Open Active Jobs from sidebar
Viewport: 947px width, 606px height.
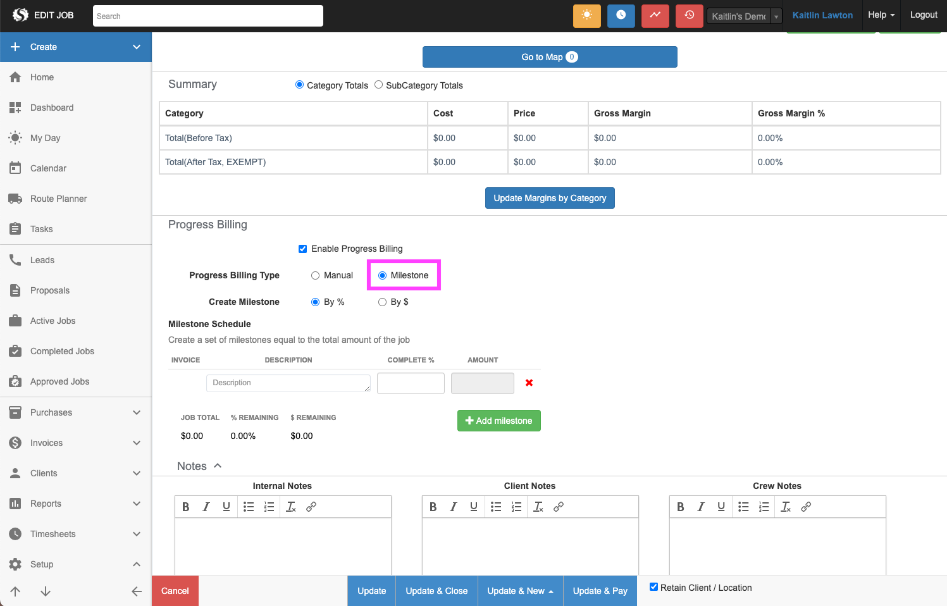point(53,321)
